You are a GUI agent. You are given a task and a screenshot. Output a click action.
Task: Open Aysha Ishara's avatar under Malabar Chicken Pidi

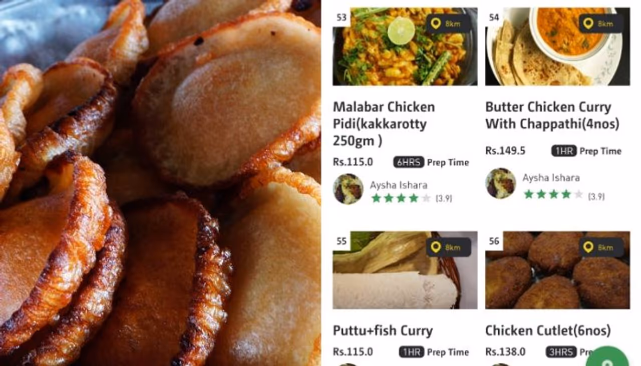click(348, 189)
